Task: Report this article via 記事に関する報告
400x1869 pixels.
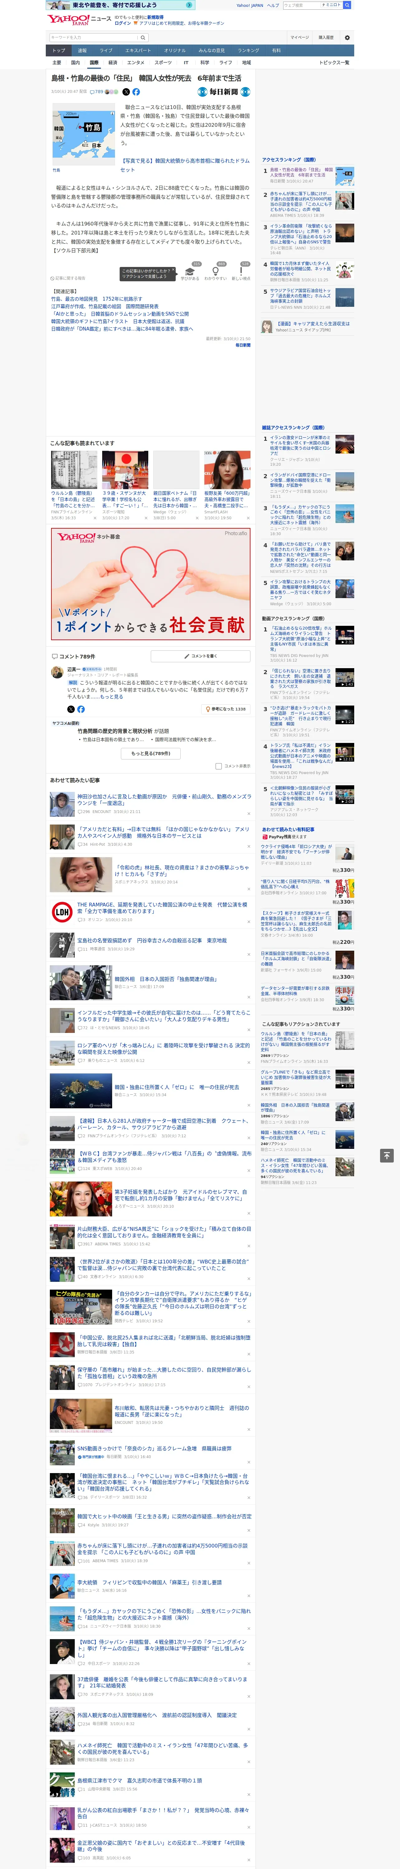Action: [68, 278]
